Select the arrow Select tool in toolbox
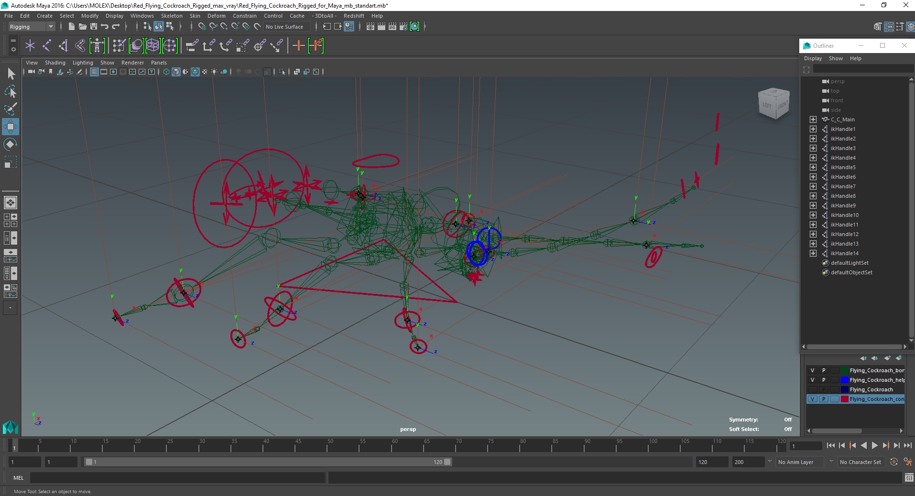915x496 pixels. coord(11,73)
